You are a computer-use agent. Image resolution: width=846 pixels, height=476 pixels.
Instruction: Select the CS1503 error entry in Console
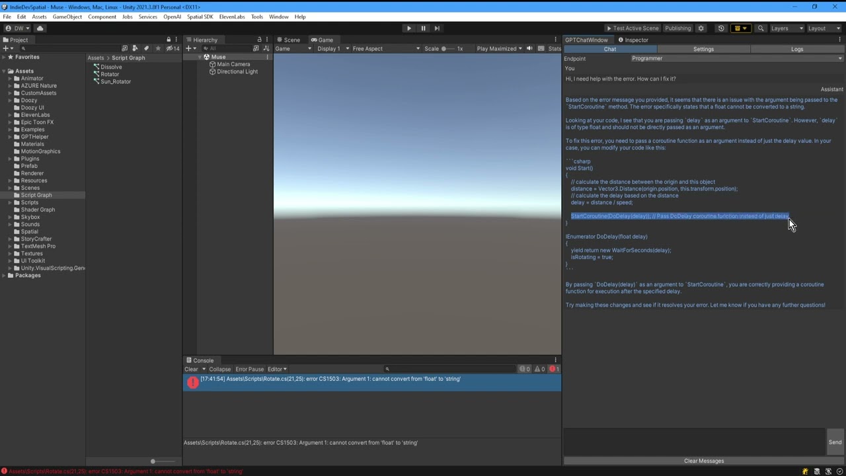click(372, 382)
